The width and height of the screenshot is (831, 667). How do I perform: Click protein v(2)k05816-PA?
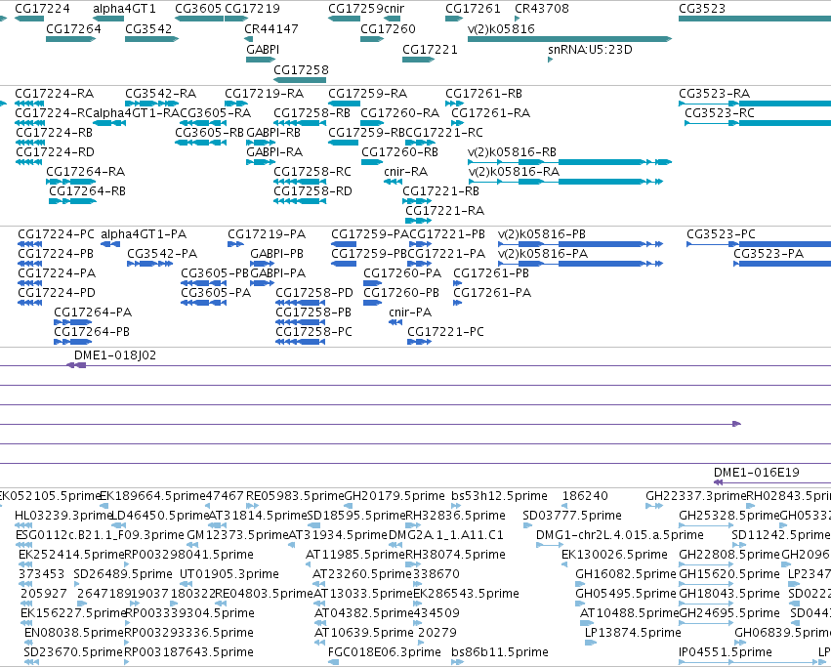(x=543, y=254)
